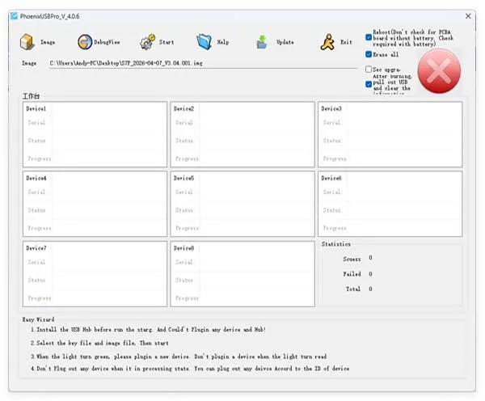Click the PhoenixUSBPro title bar app icon
Screen dimensions: 485x401
[x=14, y=16]
